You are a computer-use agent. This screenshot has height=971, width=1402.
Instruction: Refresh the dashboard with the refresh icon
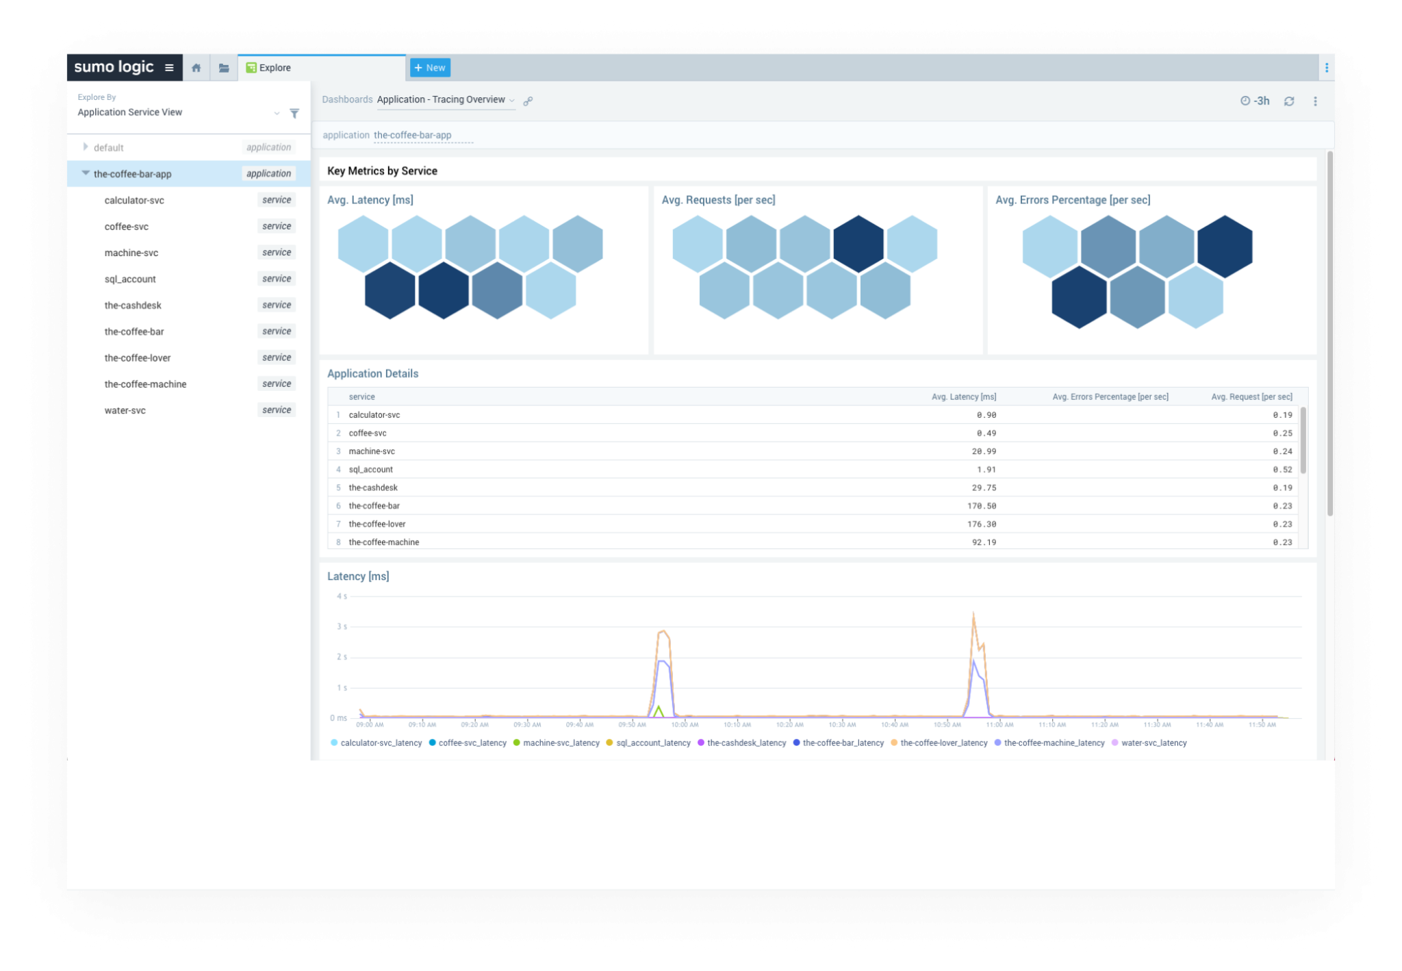click(1290, 101)
